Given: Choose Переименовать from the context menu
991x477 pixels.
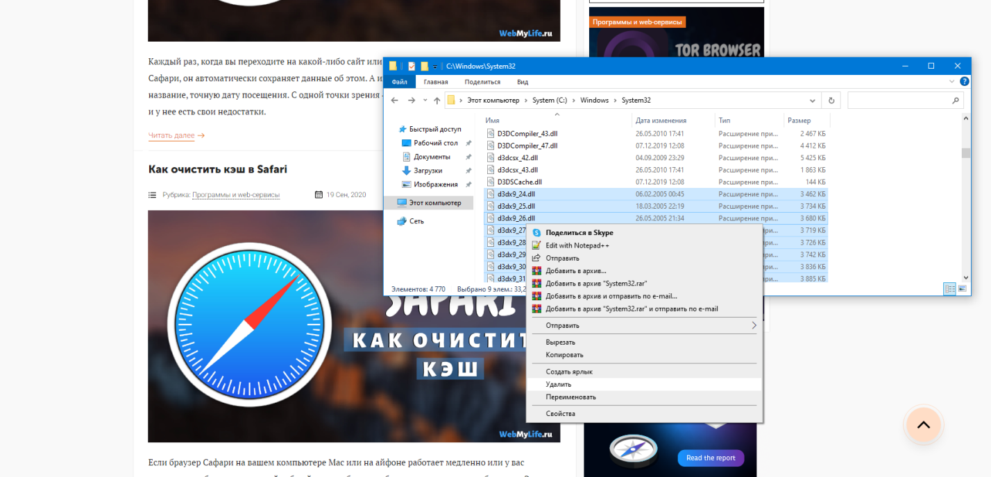Looking at the screenshot, I should pos(644,397).
